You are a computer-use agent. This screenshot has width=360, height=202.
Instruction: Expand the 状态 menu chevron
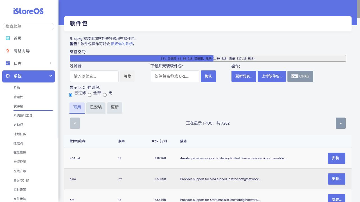(51, 63)
